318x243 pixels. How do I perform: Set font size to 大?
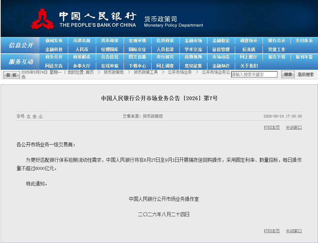click(x=29, y=116)
